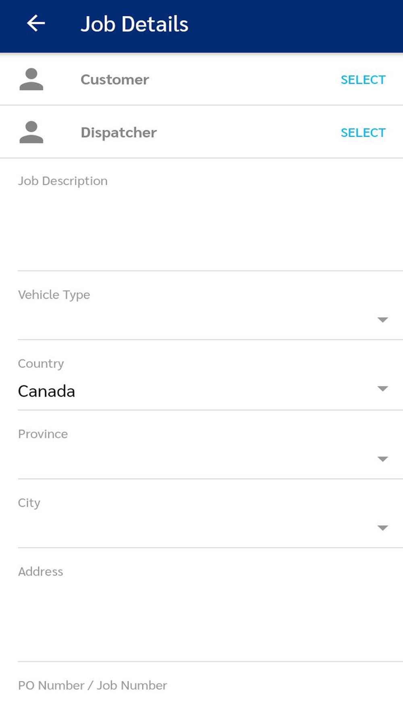This screenshot has height=717, width=403.
Task: Select a customer using SELECT link
Action: pos(363,80)
